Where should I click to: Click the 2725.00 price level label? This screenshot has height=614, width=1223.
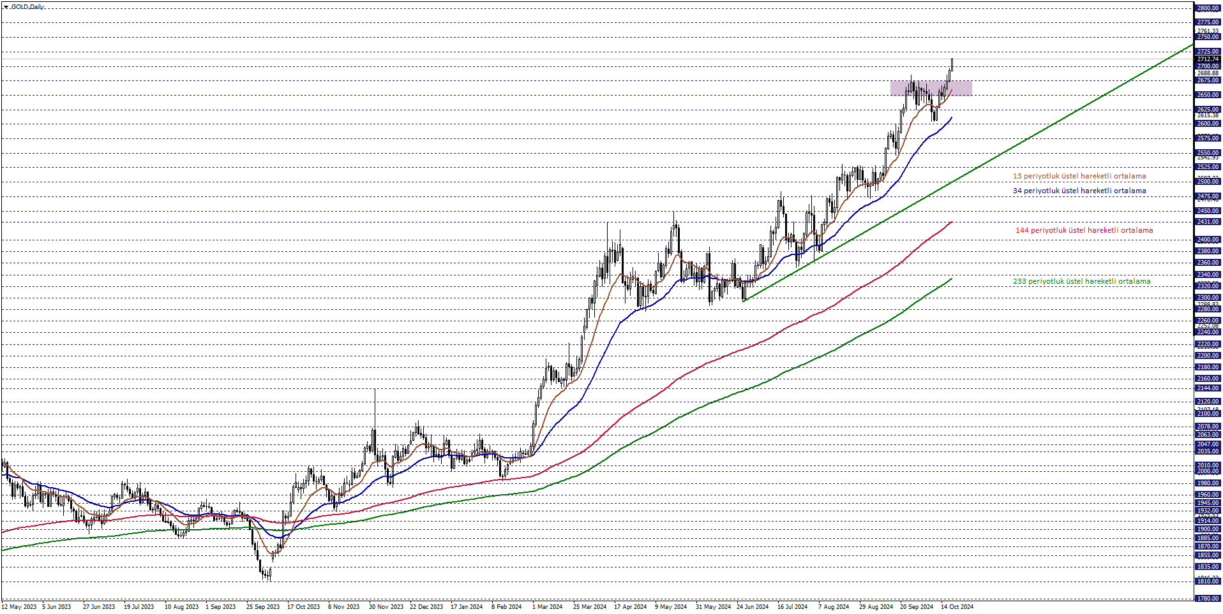tap(1208, 52)
